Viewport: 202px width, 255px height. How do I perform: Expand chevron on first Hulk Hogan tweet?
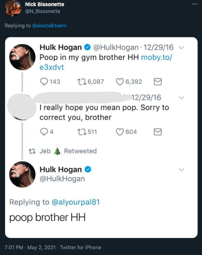point(182,48)
